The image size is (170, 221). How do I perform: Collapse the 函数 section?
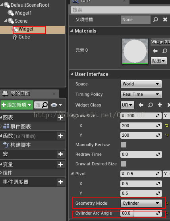1,136
